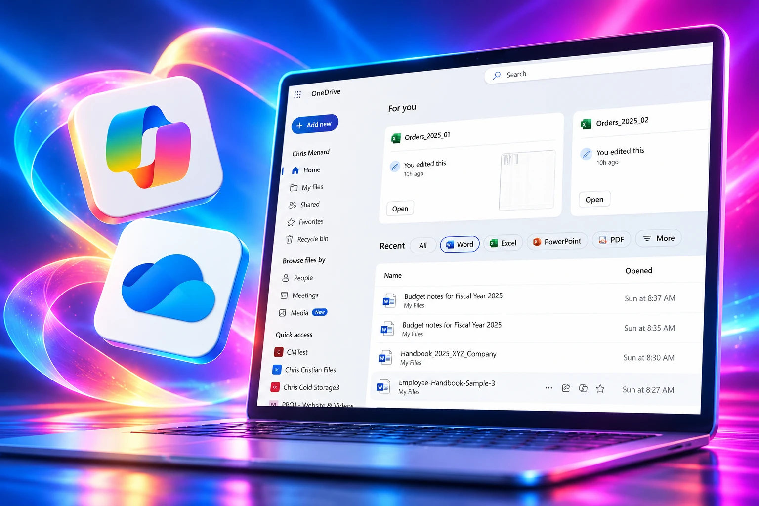This screenshot has width=759, height=506.
Task: Click Orders_2025_02 file name
Action: pos(622,121)
